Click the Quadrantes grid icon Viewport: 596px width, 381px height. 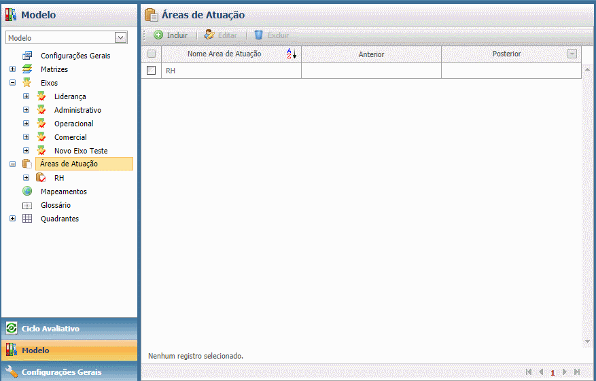coord(27,219)
